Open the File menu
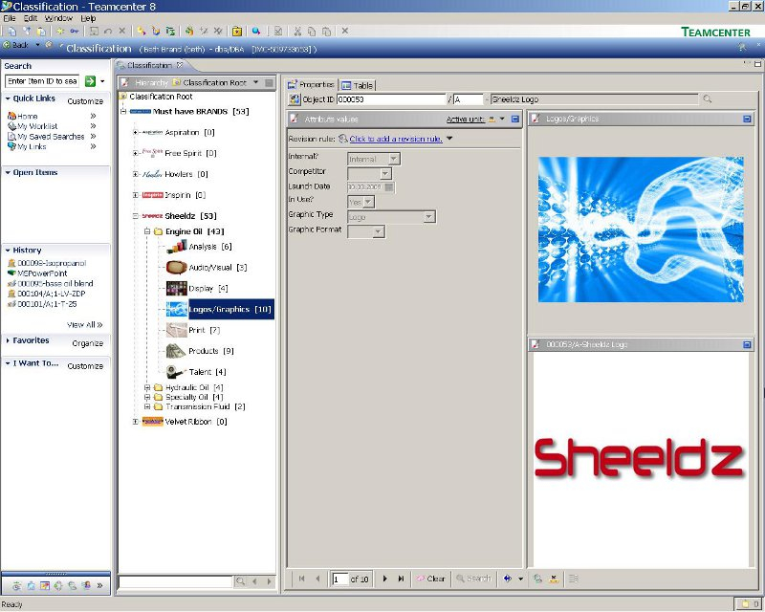 [x=10, y=18]
